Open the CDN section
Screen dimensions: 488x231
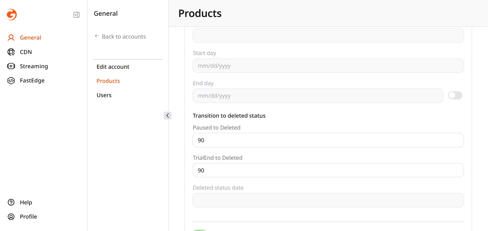(x=26, y=52)
